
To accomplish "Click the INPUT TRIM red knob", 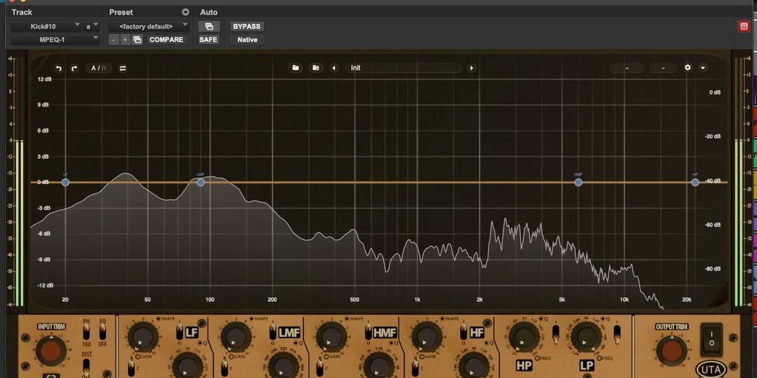I will pos(51,352).
